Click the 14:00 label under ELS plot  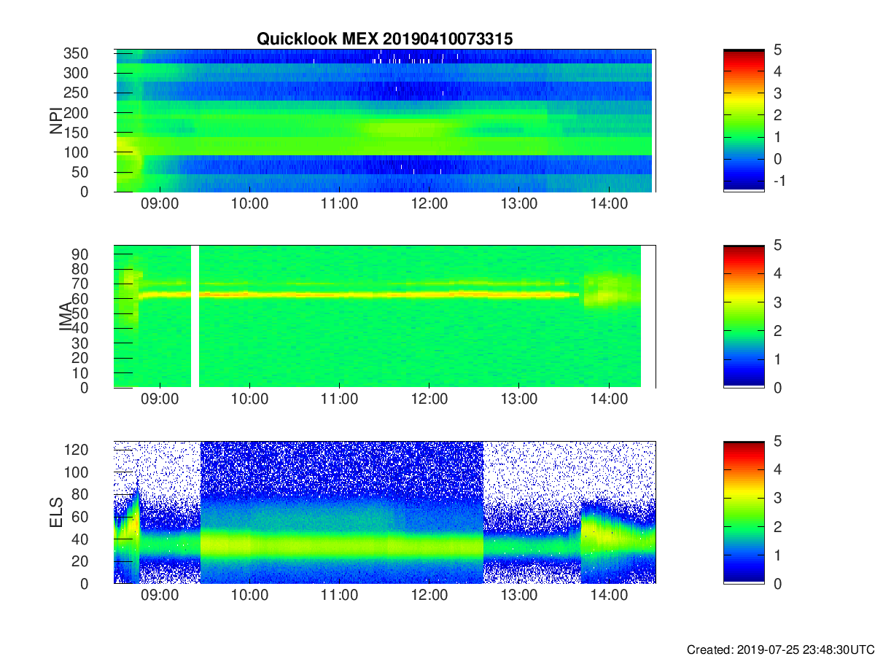coord(608,596)
